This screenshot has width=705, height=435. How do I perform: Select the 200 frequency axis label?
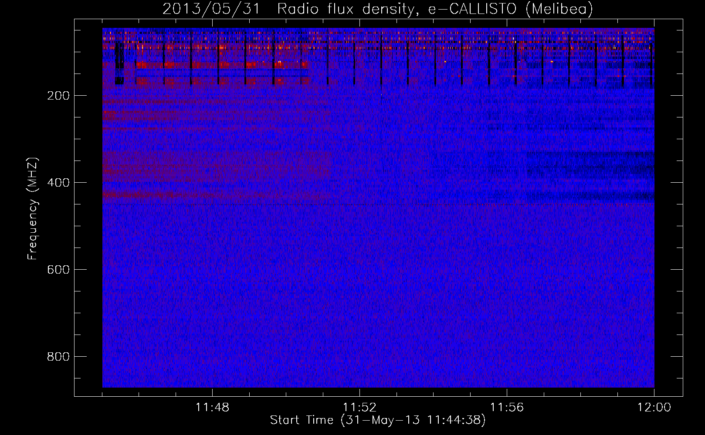[x=58, y=96]
